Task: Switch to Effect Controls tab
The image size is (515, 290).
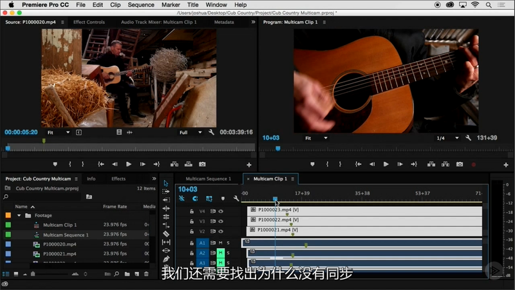Action: (x=89, y=22)
